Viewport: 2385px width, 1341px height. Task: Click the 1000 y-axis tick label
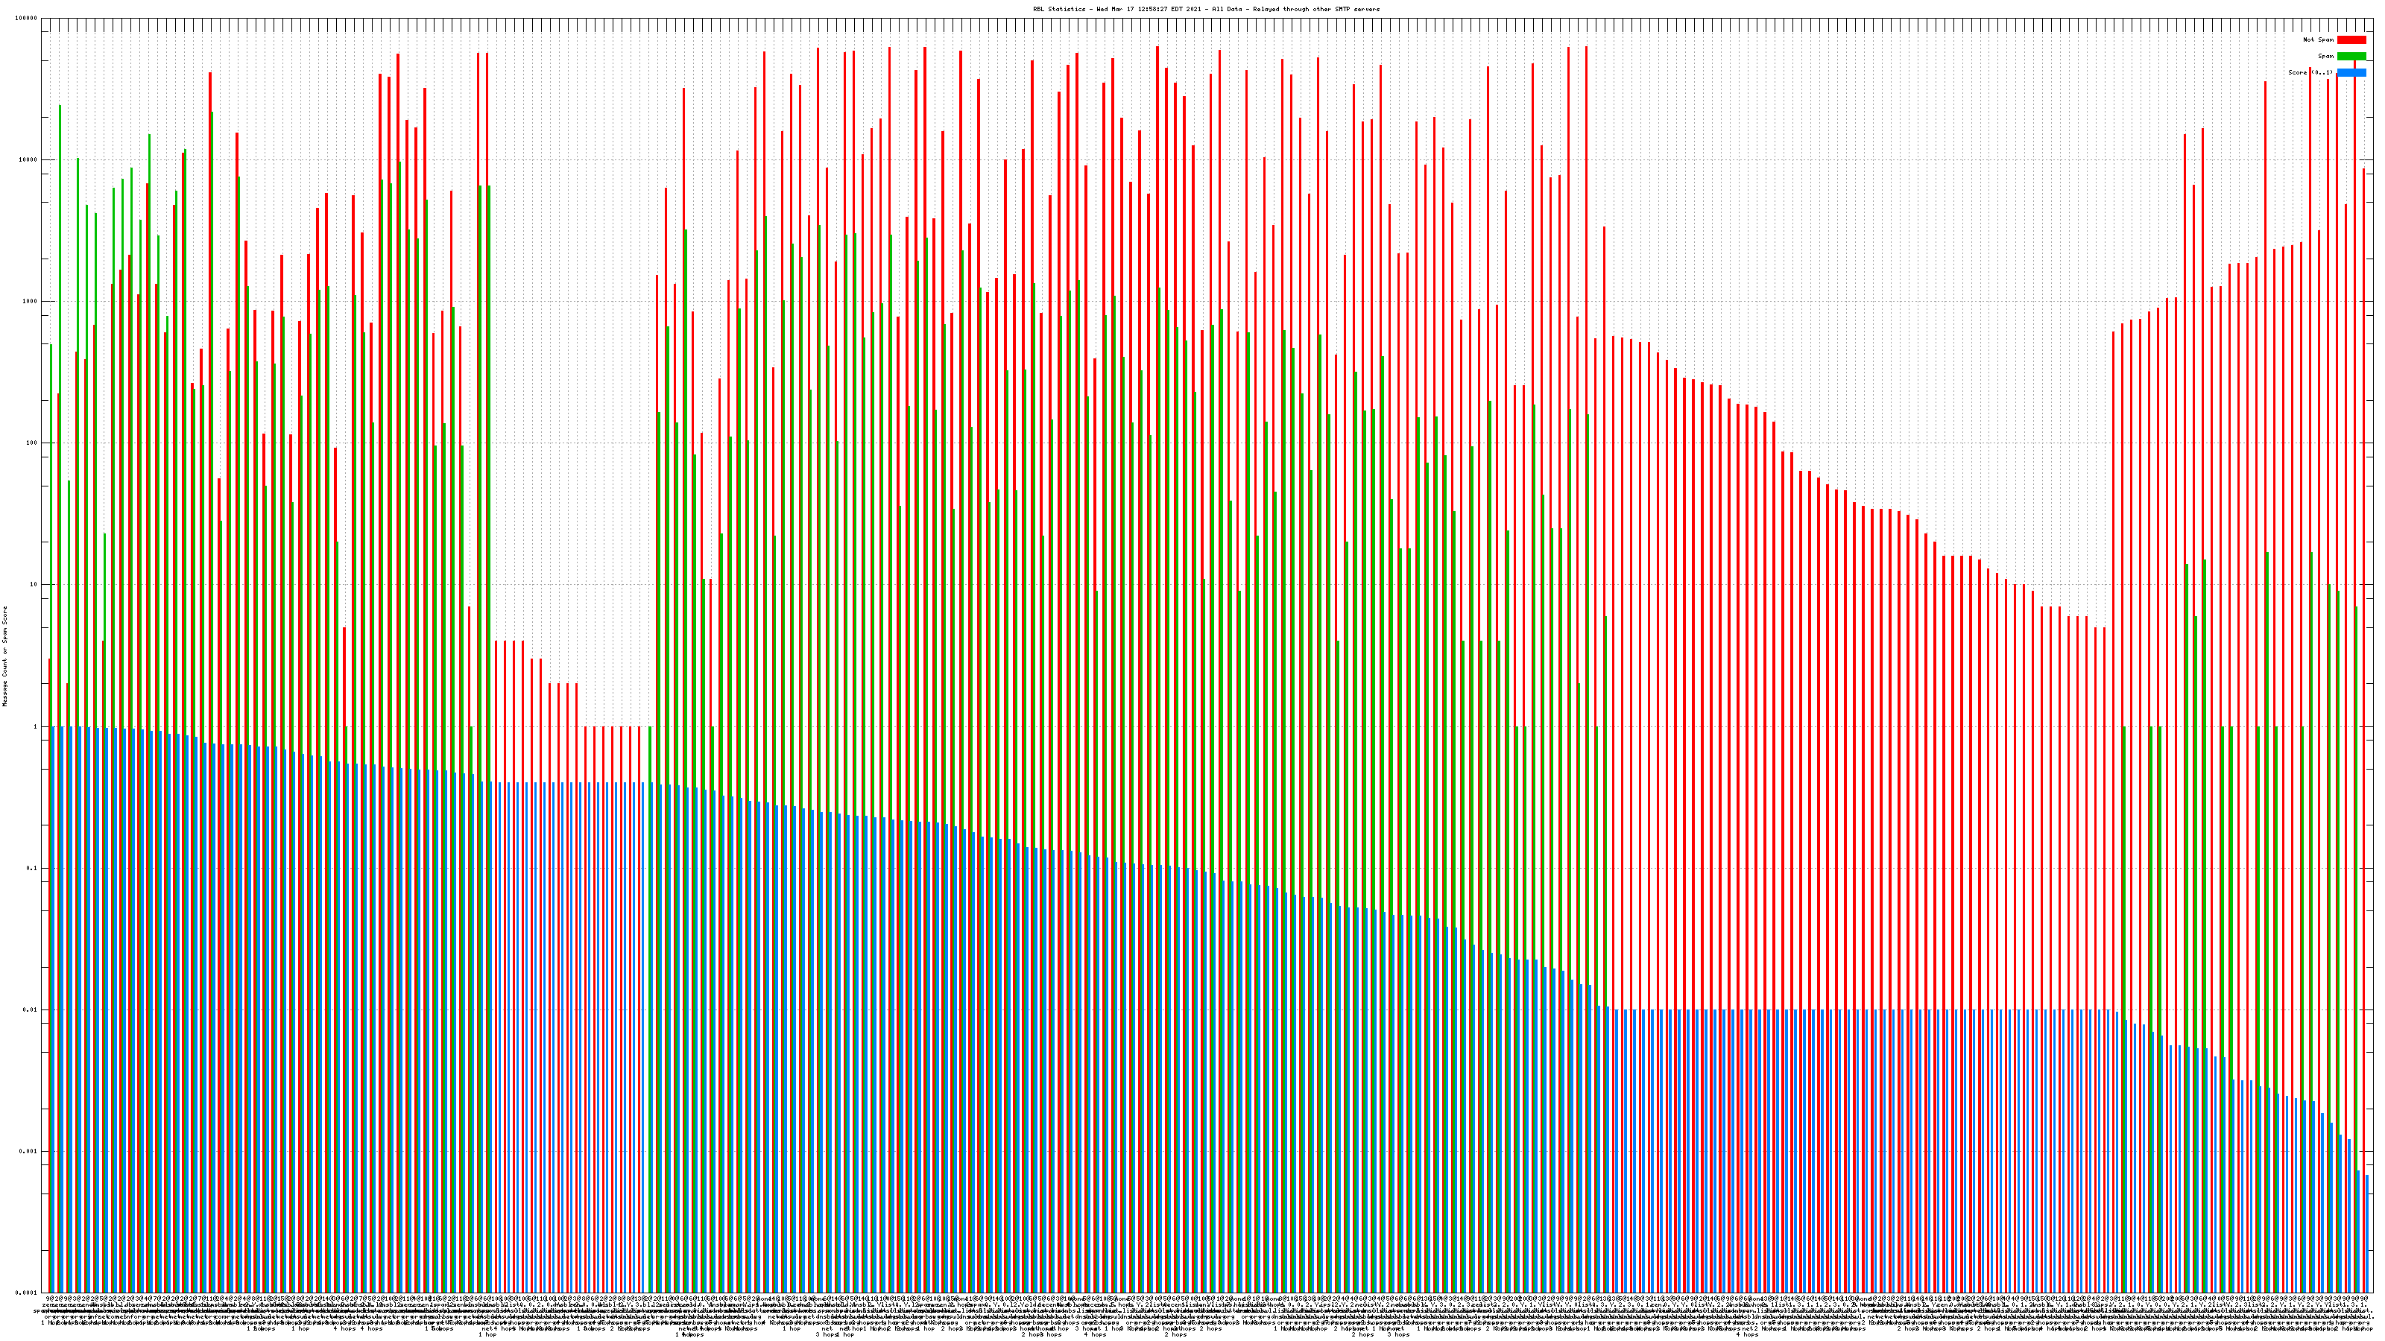31,302
